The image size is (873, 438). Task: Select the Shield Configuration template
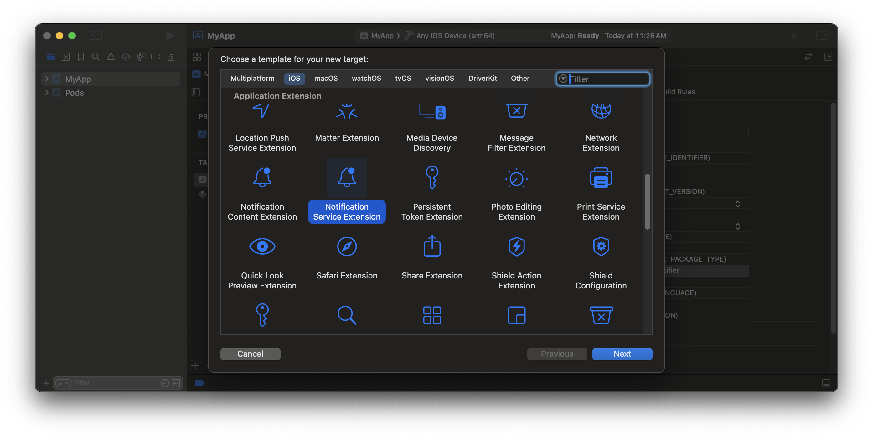(x=601, y=263)
